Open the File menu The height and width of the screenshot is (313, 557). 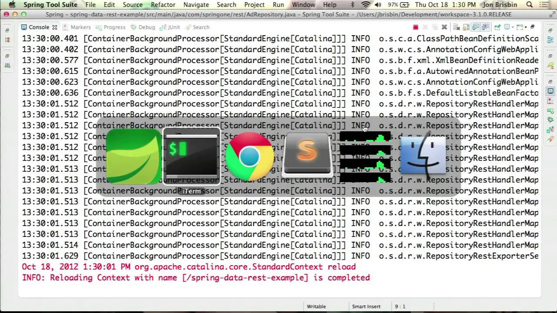click(91, 5)
